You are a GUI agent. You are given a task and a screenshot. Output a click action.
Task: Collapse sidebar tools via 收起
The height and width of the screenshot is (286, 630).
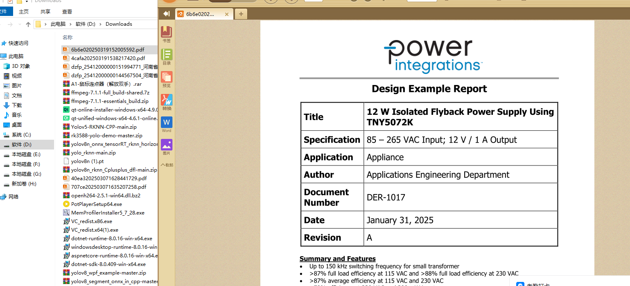(x=167, y=165)
